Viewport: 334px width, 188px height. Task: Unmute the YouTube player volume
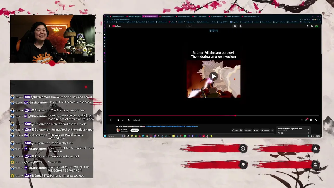[128, 120]
